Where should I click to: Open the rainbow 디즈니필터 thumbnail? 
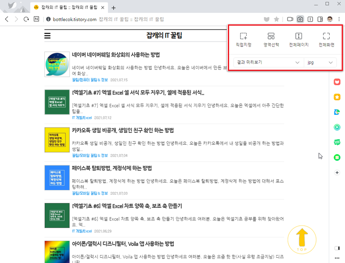click(x=57, y=252)
